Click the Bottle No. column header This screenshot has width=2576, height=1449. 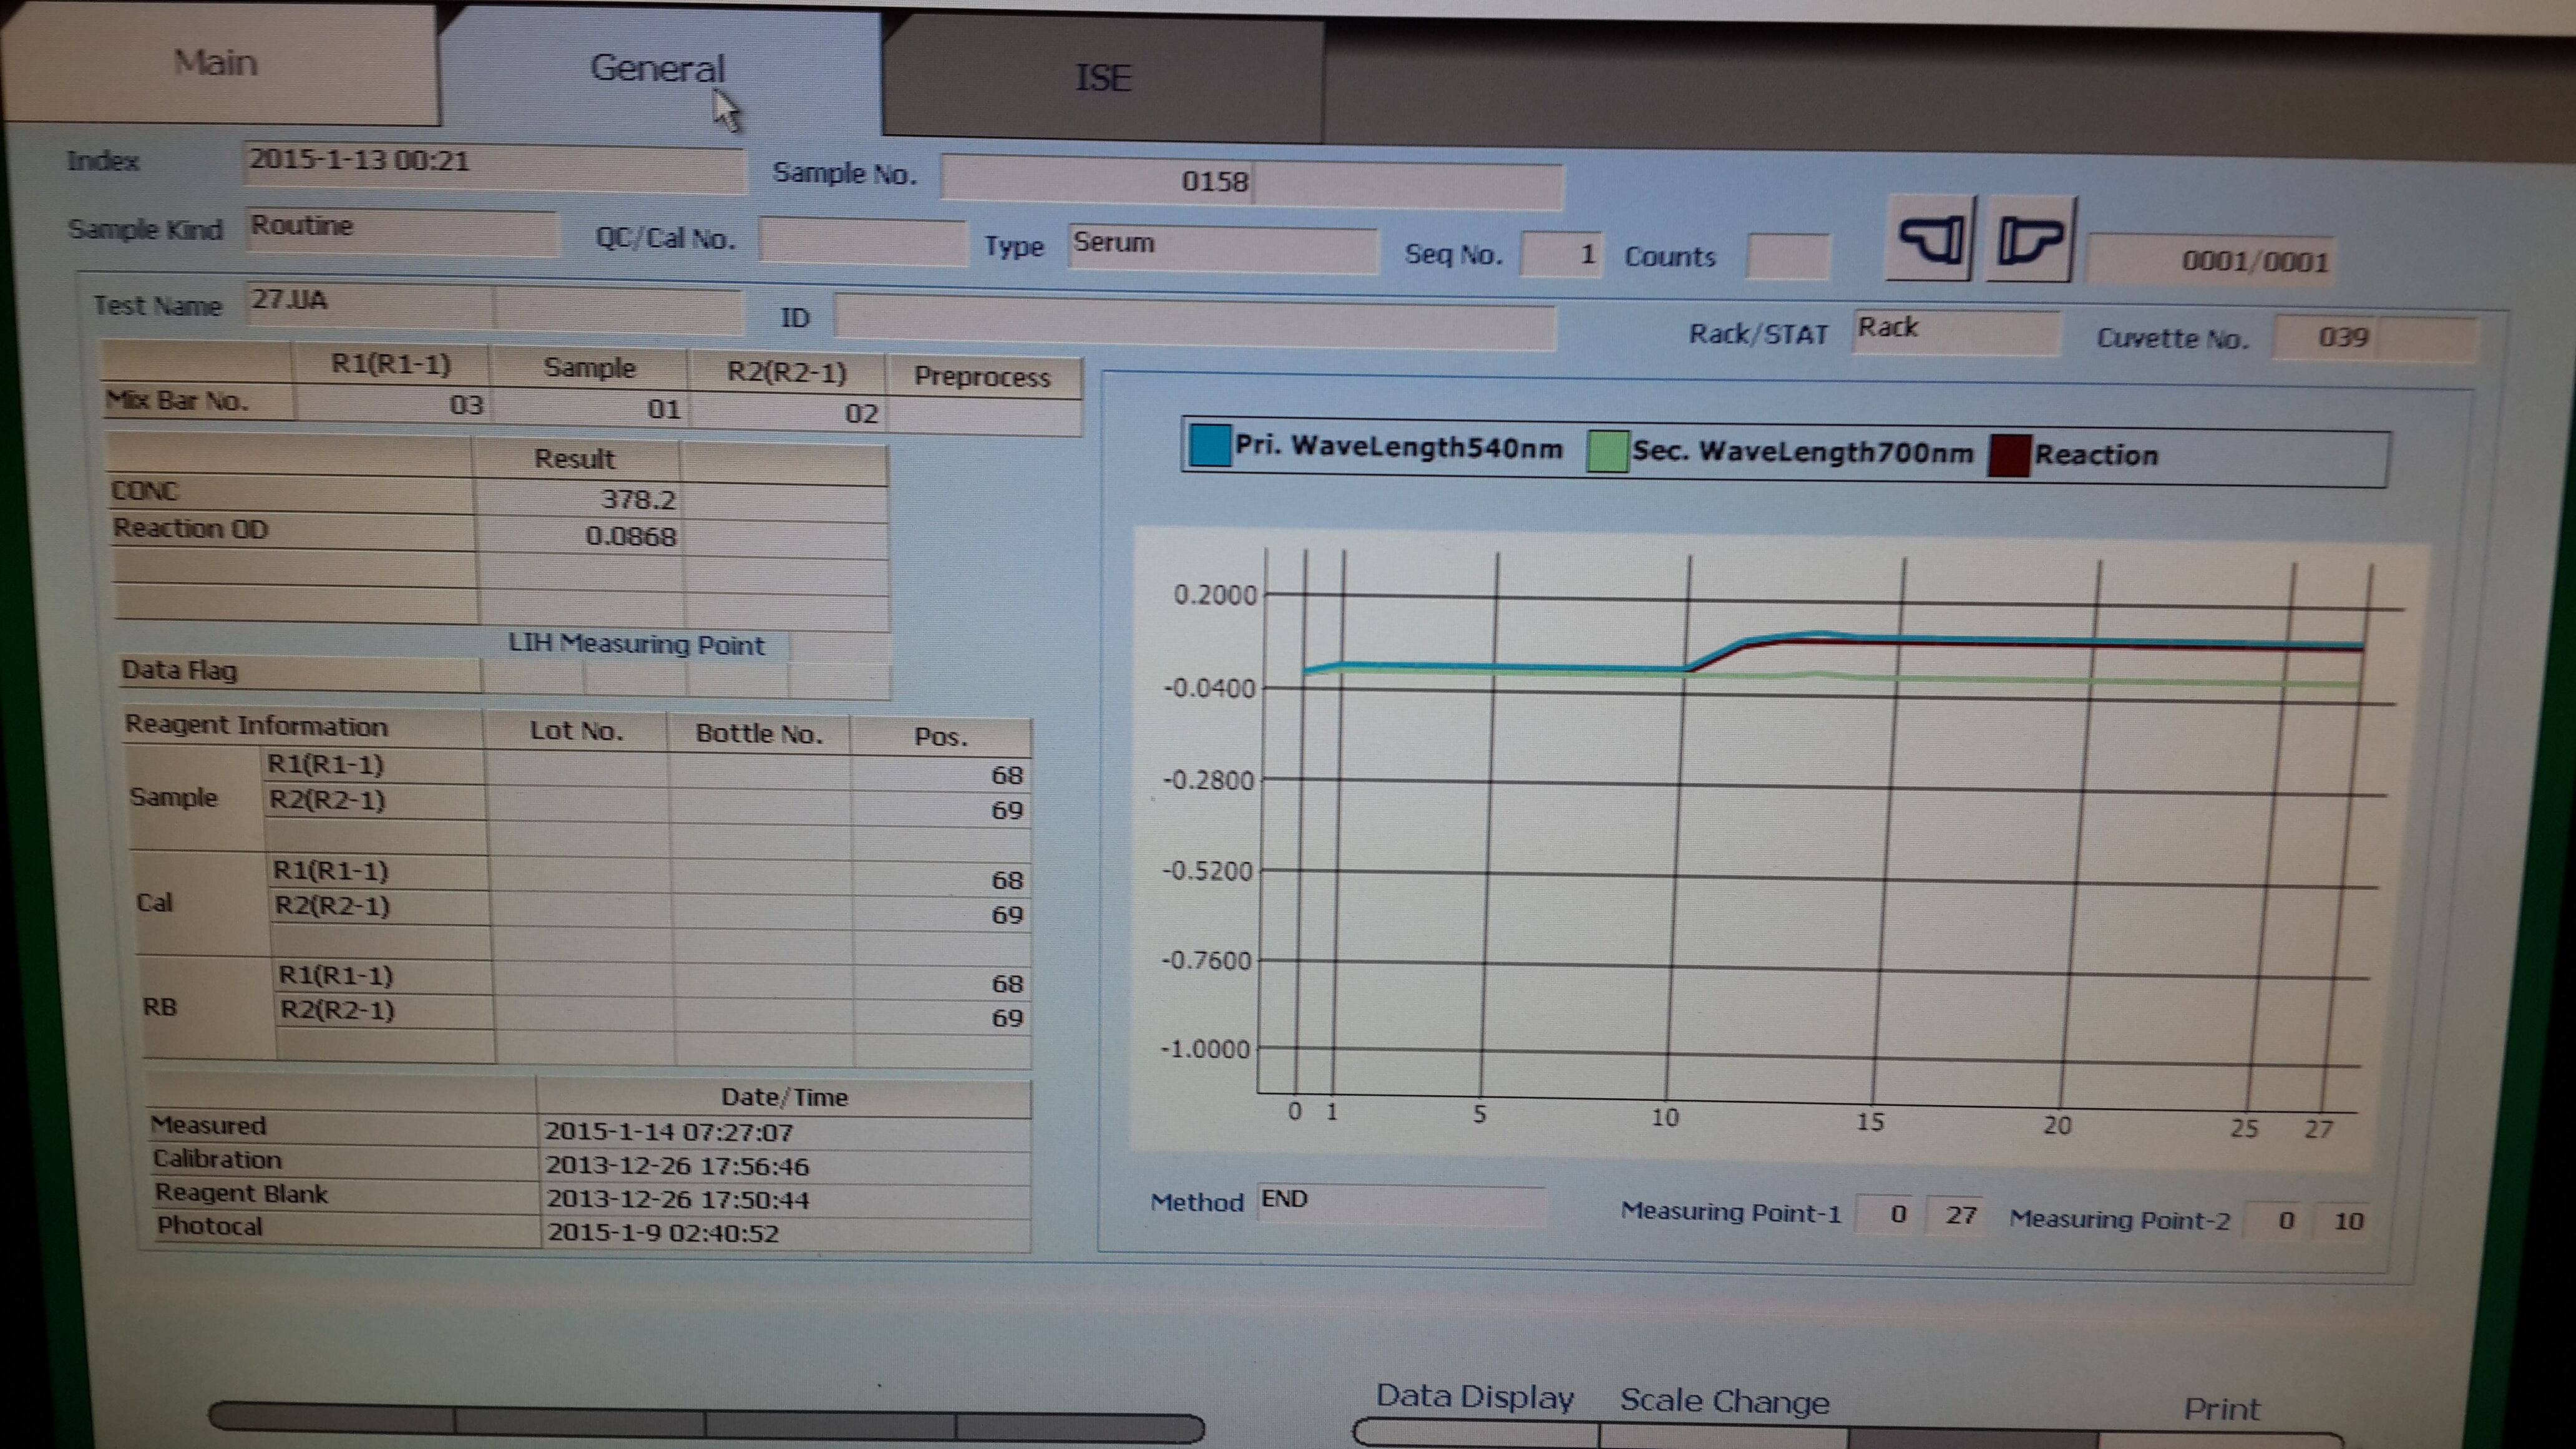click(x=759, y=734)
